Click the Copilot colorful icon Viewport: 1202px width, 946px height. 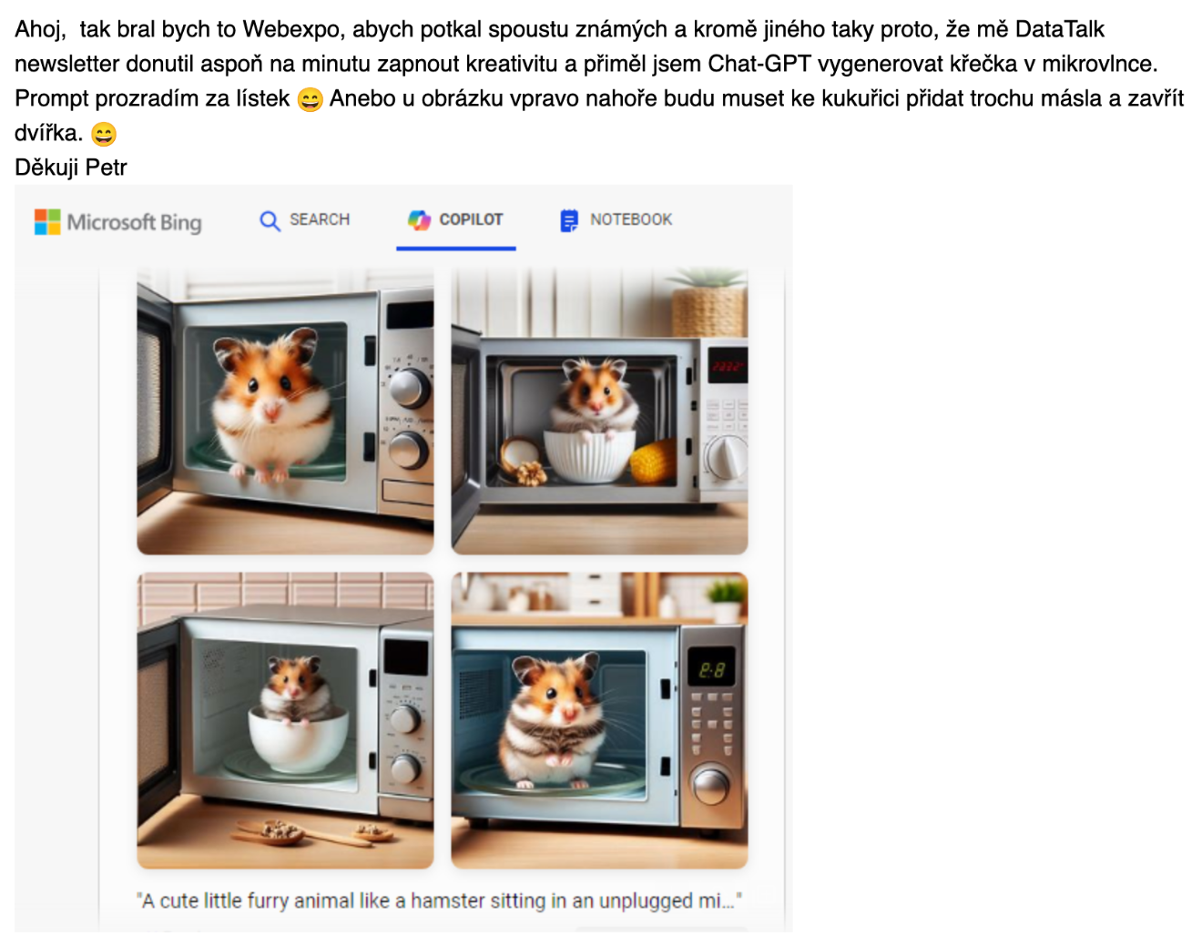419,219
